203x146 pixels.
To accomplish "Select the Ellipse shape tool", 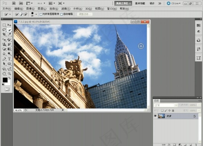I will pos(9,64).
